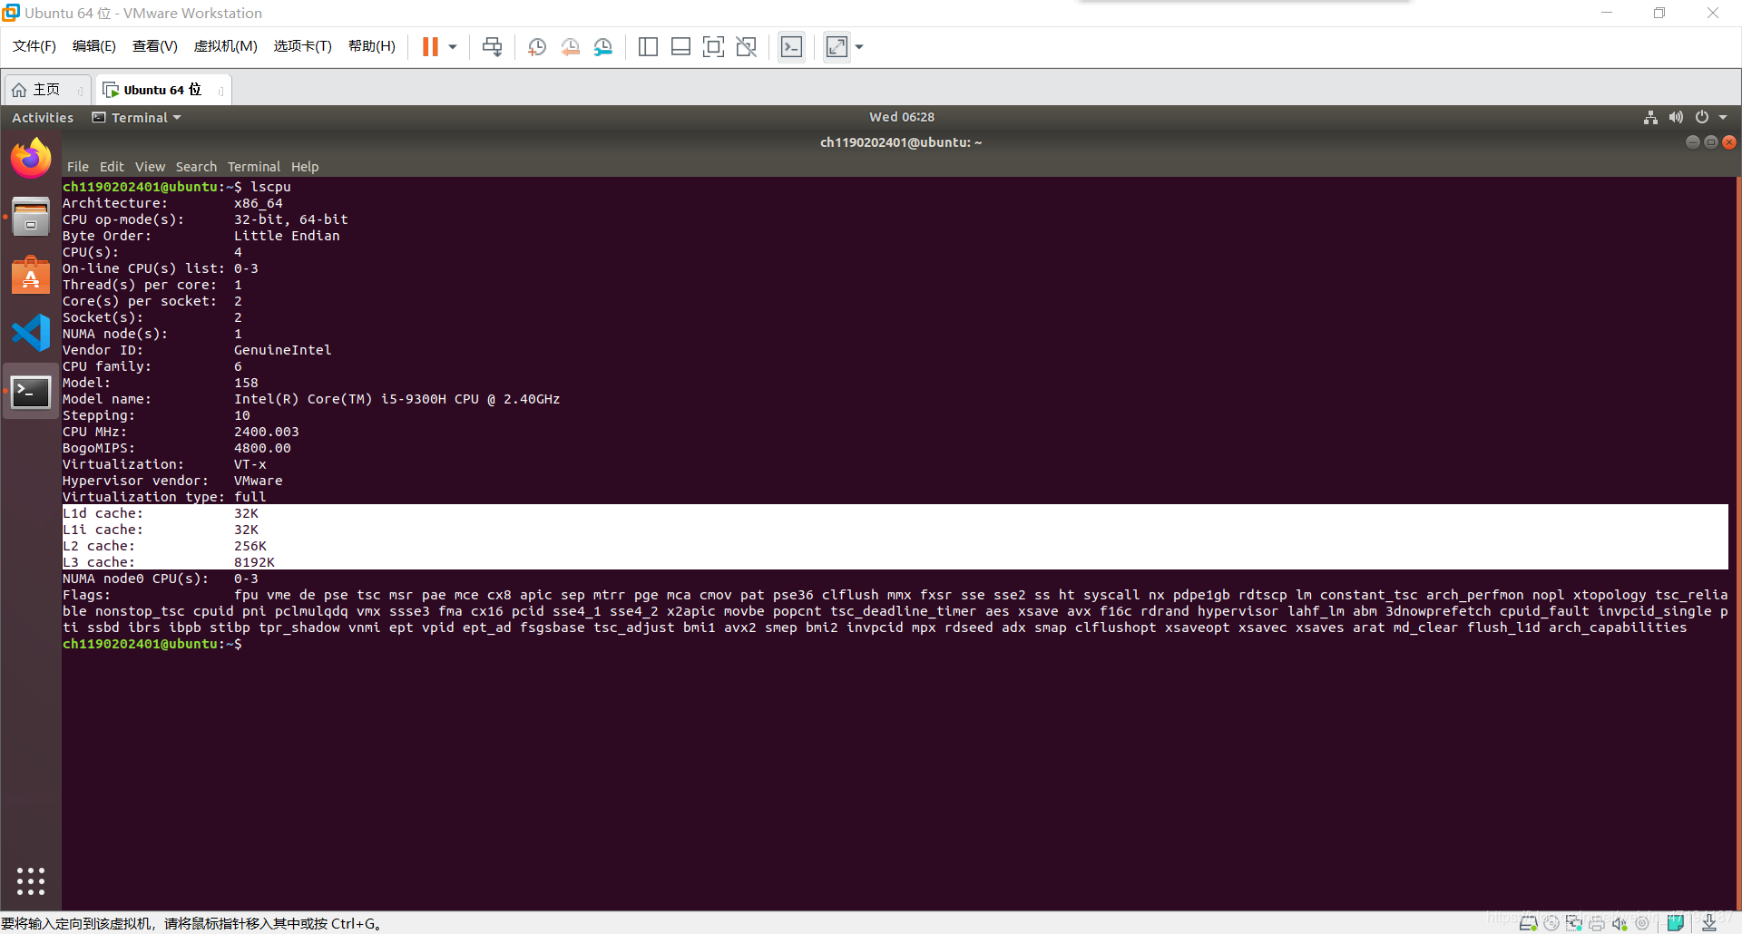Open the terminal Search menu
Image resolution: width=1742 pixels, height=934 pixels.
click(196, 167)
